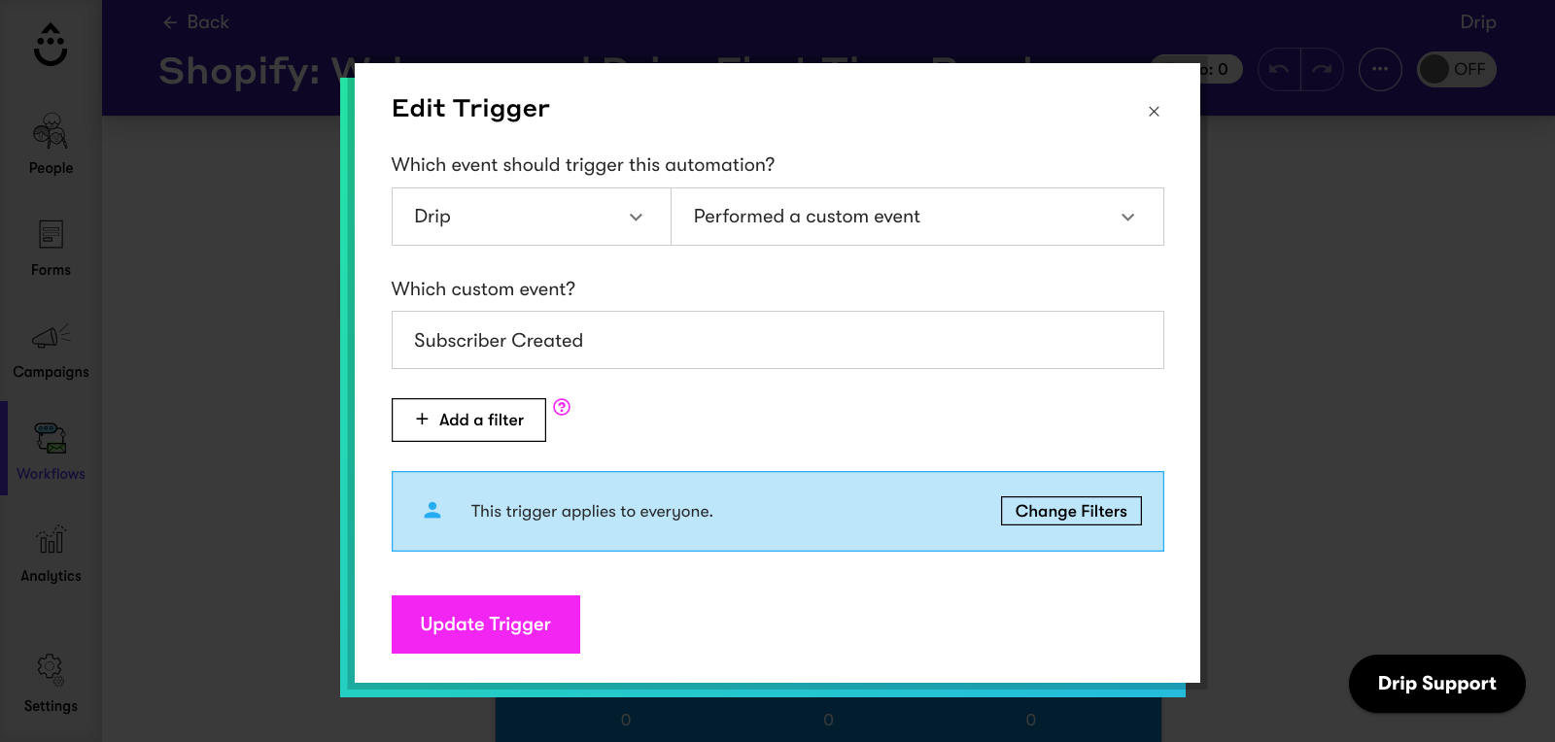Click the Subscriber Created custom event field
The image size is (1555, 742).
point(777,340)
